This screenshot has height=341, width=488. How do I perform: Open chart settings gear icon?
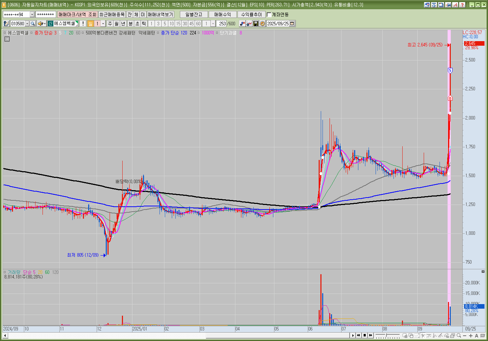pyautogui.click(x=262, y=24)
